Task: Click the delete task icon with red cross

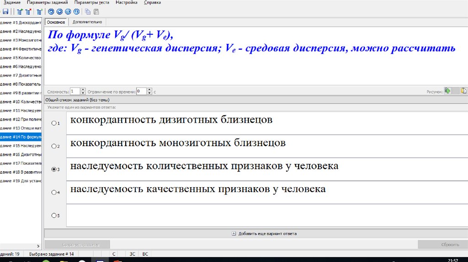Action: coord(27,12)
